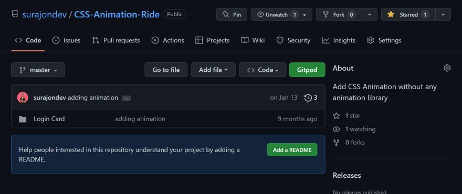Open the surajondev owner profile link
The image size is (462, 194).
(45, 15)
